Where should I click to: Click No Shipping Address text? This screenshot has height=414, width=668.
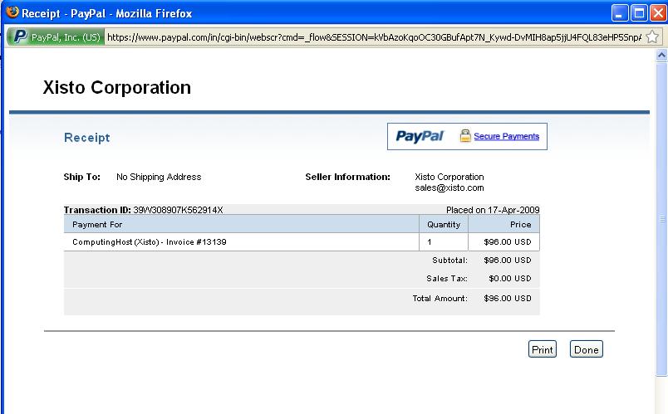pos(159,177)
